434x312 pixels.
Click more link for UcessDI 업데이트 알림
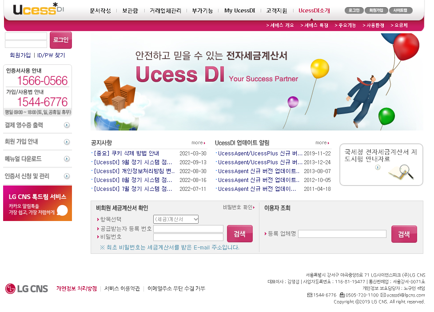[323, 143]
